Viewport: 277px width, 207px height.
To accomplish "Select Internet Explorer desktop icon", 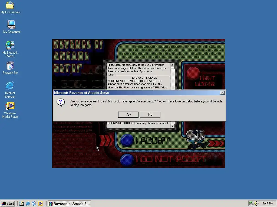I will [10, 90].
